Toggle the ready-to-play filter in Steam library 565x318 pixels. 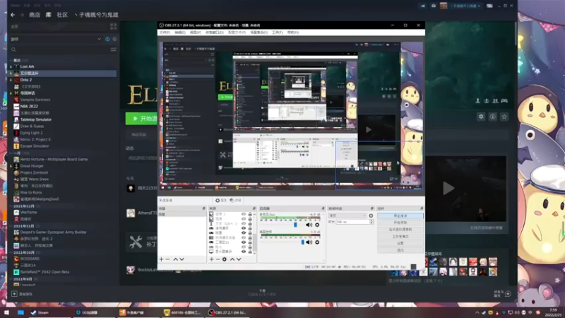[x=114, y=39]
